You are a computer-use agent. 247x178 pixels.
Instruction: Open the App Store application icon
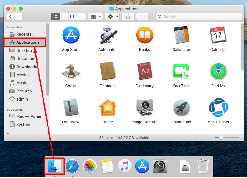tap(71, 35)
